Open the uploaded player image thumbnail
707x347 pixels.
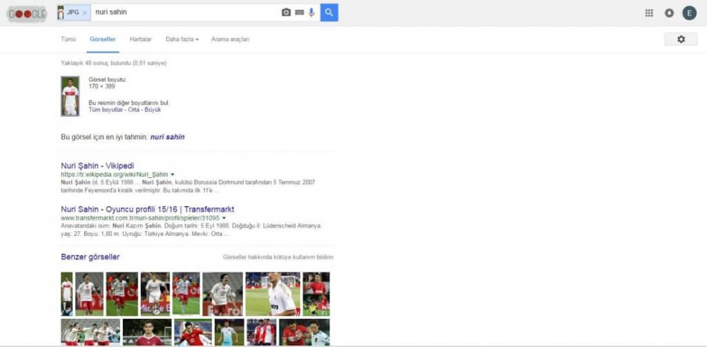[x=70, y=96]
